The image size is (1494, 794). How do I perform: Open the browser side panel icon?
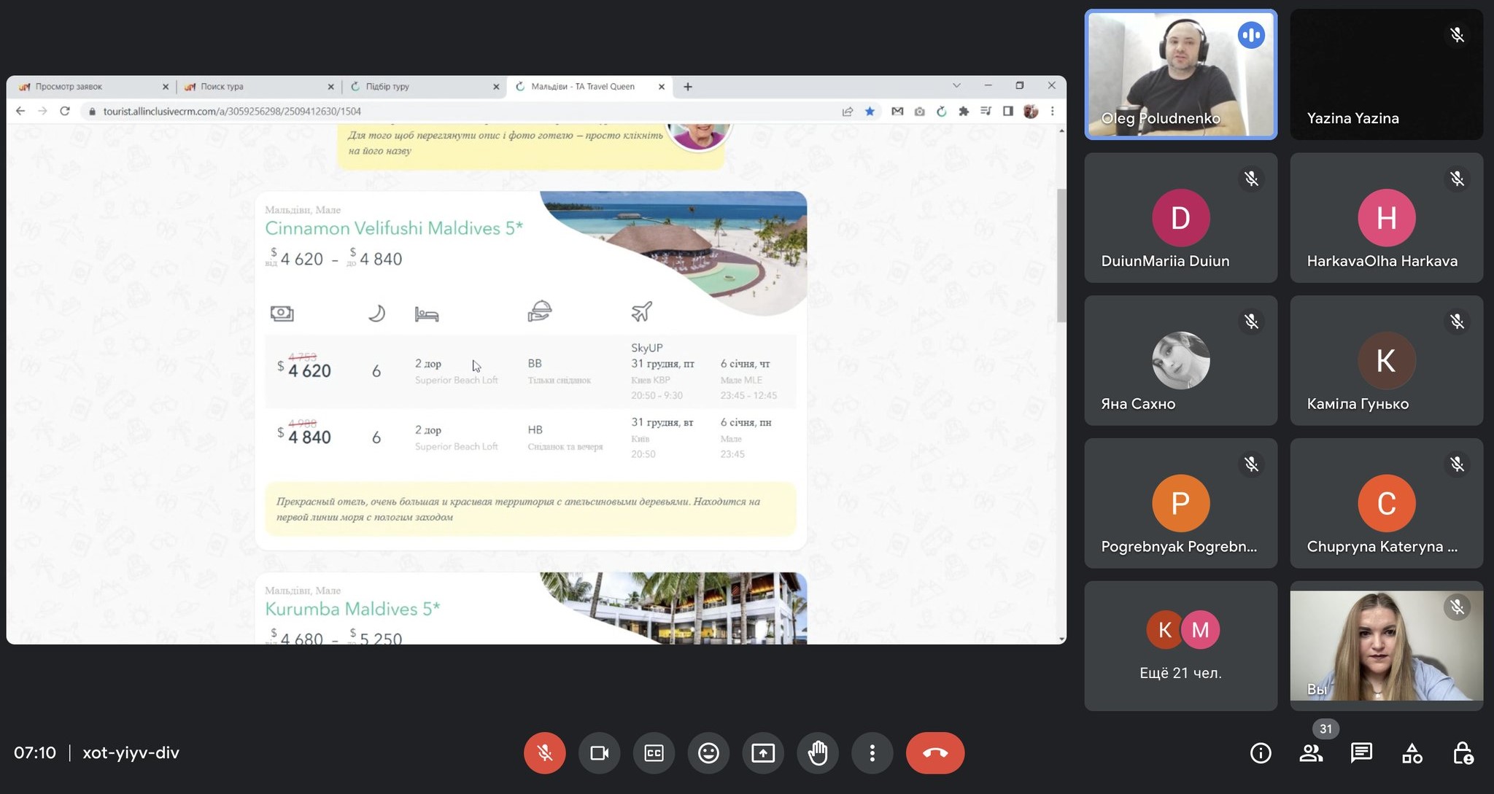pos(1007,111)
